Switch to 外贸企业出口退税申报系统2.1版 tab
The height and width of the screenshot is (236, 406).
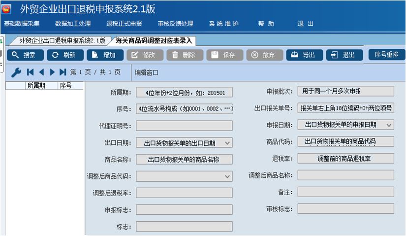[62, 41]
